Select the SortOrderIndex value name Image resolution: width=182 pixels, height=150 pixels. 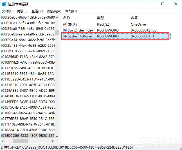point(80,30)
